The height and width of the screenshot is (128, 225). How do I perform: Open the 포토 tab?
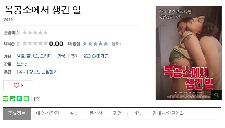click(74, 114)
